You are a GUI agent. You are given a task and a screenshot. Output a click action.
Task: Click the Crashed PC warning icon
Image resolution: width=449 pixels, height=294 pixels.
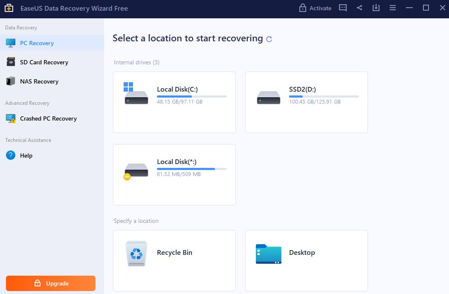(11, 118)
